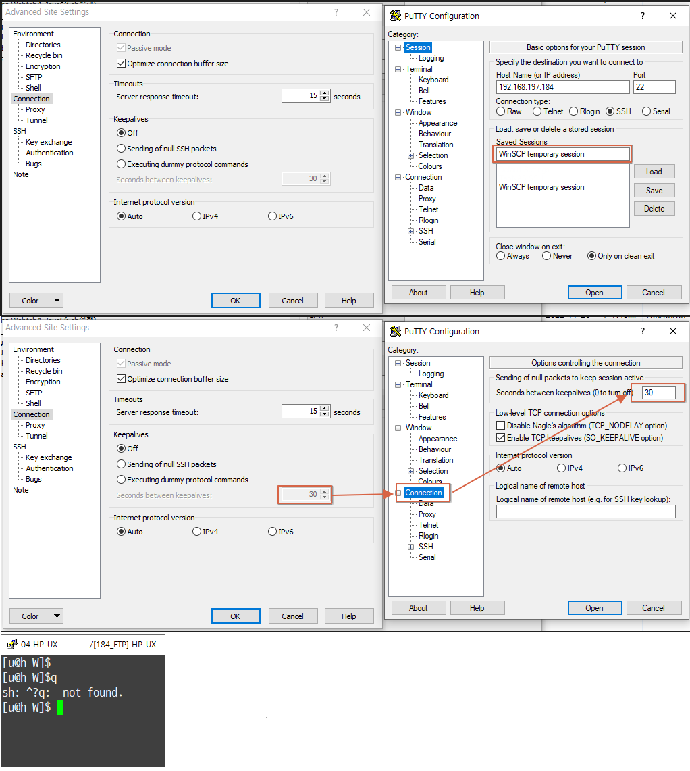
Task: Select the Telnet connection type
Action: click(537, 111)
